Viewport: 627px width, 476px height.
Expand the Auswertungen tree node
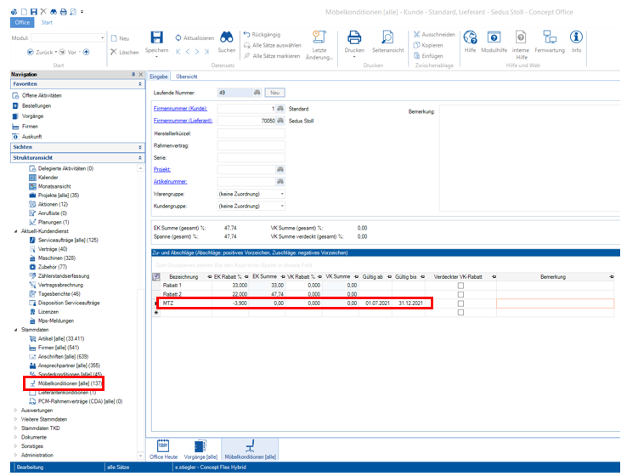pyautogui.click(x=16, y=410)
